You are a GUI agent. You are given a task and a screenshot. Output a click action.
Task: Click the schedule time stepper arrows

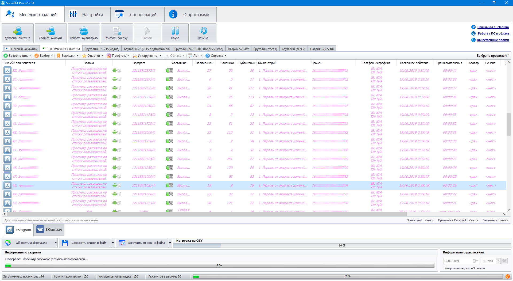[x=498, y=261]
